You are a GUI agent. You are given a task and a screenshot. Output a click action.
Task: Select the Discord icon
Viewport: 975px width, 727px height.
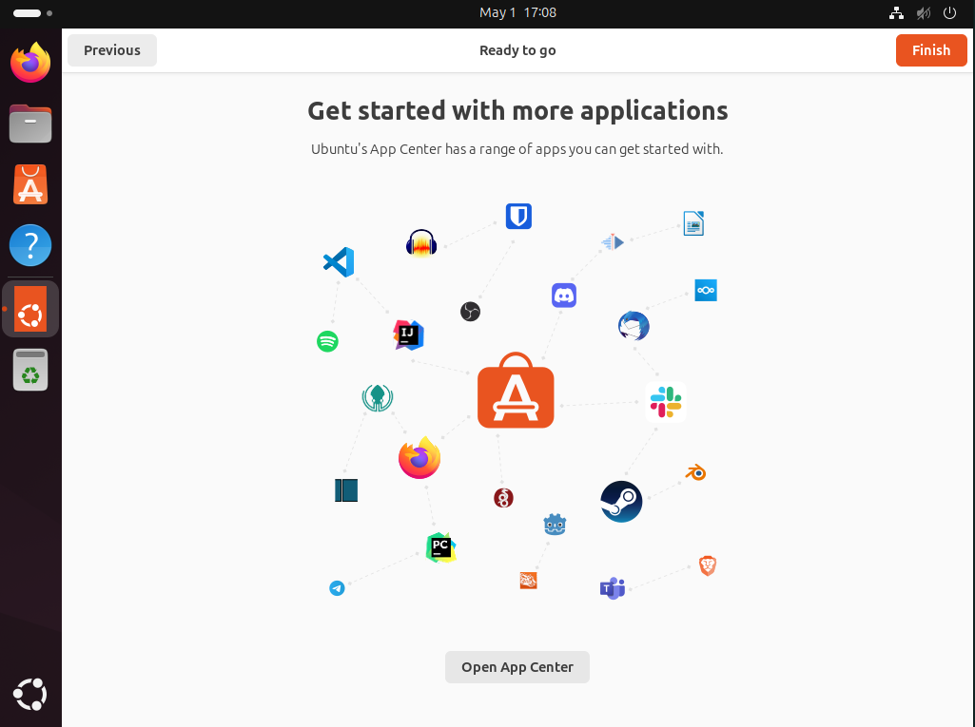564,295
